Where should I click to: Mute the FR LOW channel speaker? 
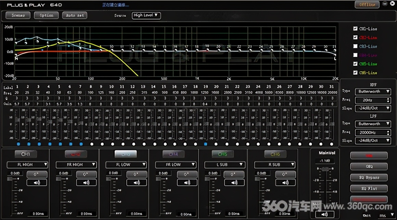(187, 182)
